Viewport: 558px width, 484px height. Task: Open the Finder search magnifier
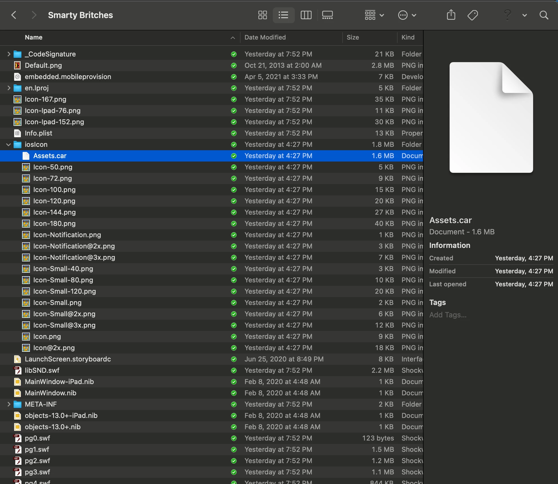(x=544, y=15)
